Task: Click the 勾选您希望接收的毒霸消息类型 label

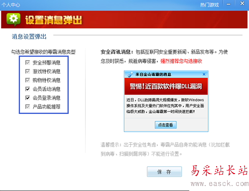Action: (x=43, y=52)
